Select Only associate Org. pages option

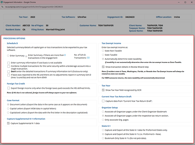tap(103, 120)
